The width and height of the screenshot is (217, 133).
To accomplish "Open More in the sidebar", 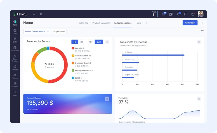I will click(15, 93).
